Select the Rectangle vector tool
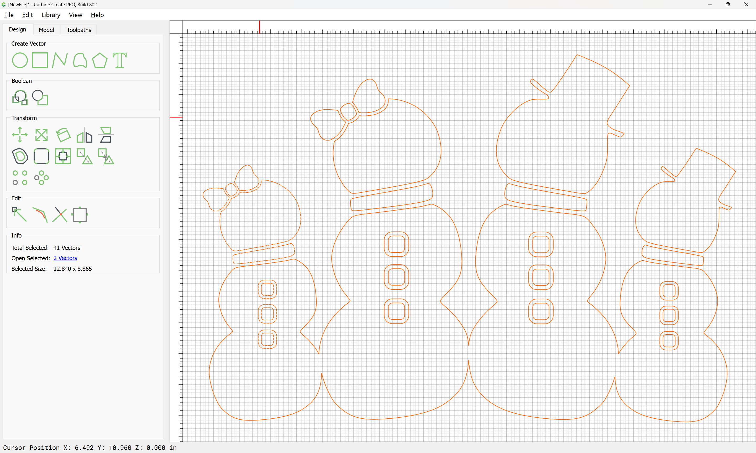The image size is (756, 453). pyautogui.click(x=40, y=60)
